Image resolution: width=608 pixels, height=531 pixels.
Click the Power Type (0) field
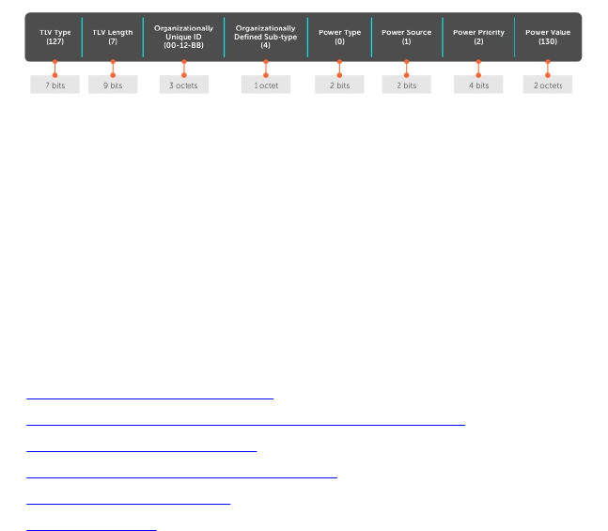click(x=339, y=37)
